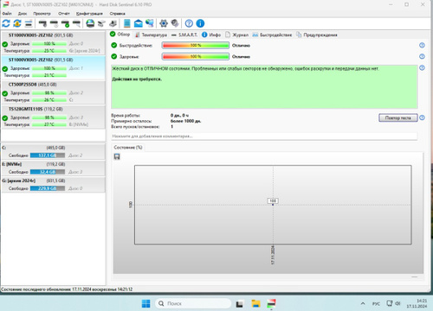This screenshot has width=433, height=311.
Task: Click the Повтор теста button
Action: click(x=398, y=117)
